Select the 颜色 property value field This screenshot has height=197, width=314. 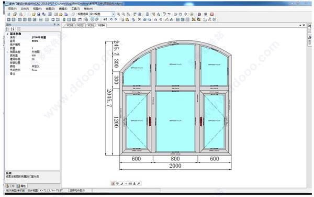46,67
